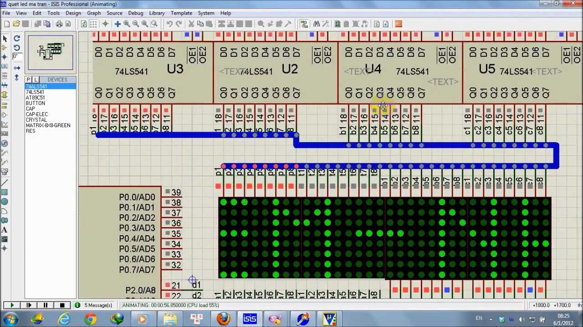583x327 pixels.
Task: Undo last change
Action: 169,24
